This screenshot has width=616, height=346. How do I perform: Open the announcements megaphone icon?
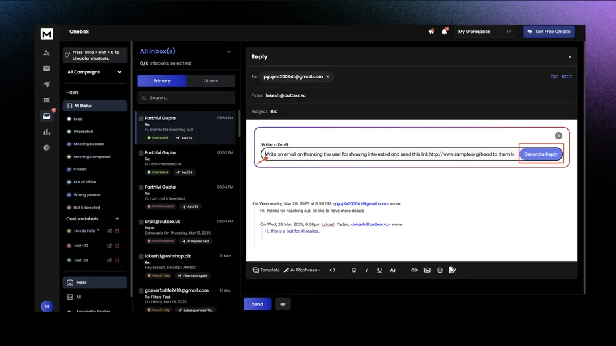pos(431,31)
